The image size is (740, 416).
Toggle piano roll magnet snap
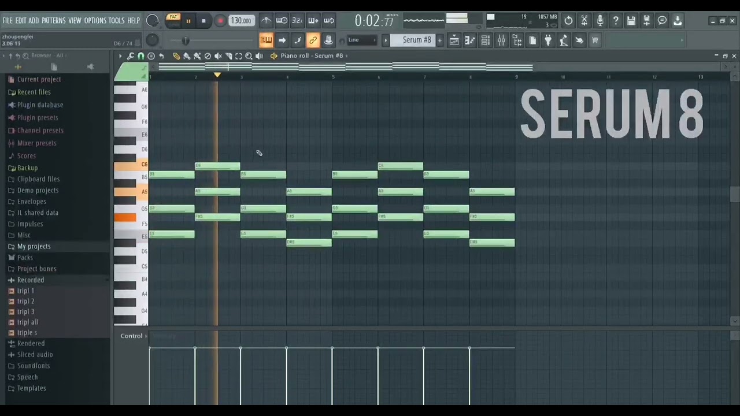140,56
